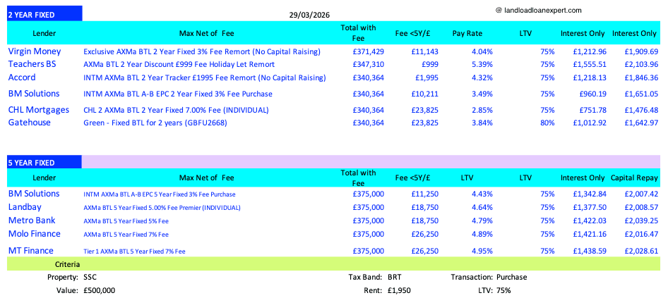Select the £1,212.96 interest only value
The height and width of the screenshot is (305, 668).
point(590,52)
